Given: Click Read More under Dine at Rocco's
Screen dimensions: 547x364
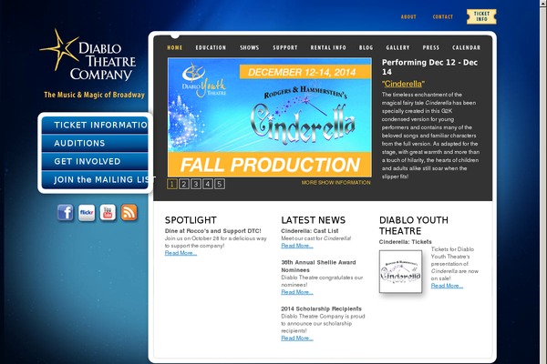Looking at the screenshot, I should pos(181,253).
